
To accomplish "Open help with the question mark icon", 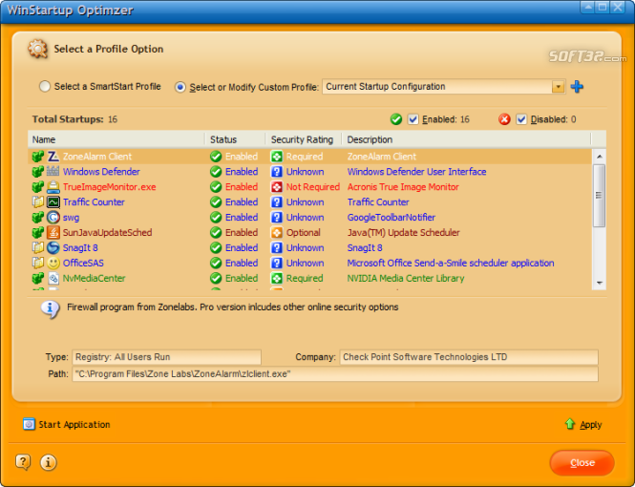I will (x=23, y=462).
